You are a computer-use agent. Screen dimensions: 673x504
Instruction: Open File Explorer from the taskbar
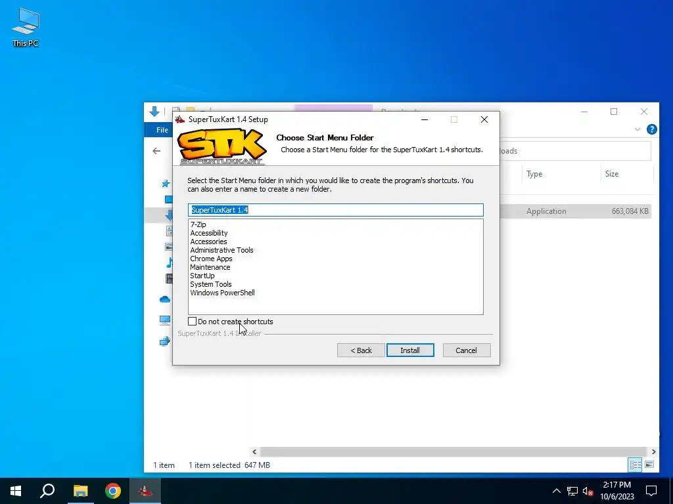[x=80, y=491]
